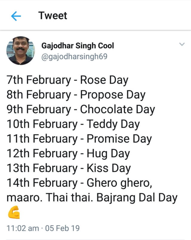191x240 pixels.
Task: Tap the words Kiss Day
Action: [x=108, y=168]
